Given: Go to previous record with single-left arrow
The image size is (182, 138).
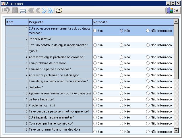Looking at the screenshot, I should pos(38,10).
